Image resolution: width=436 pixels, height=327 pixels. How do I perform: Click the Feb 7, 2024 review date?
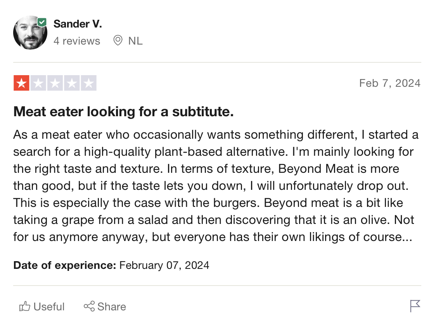click(x=389, y=83)
